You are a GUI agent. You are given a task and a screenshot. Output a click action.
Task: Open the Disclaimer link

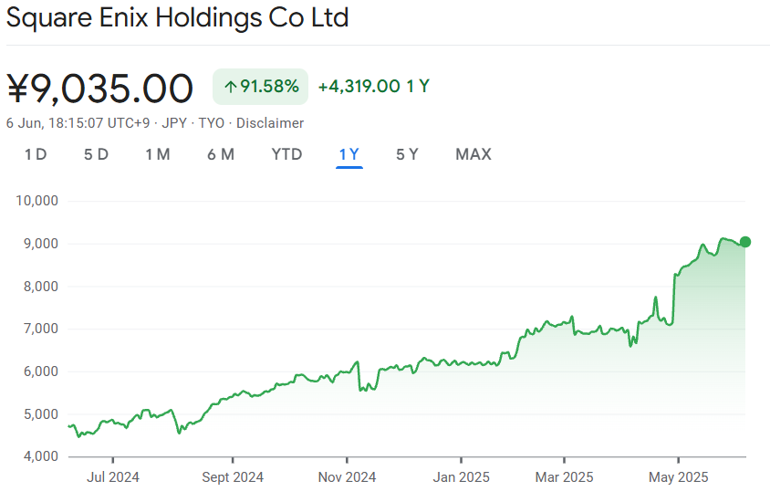coord(270,123)
